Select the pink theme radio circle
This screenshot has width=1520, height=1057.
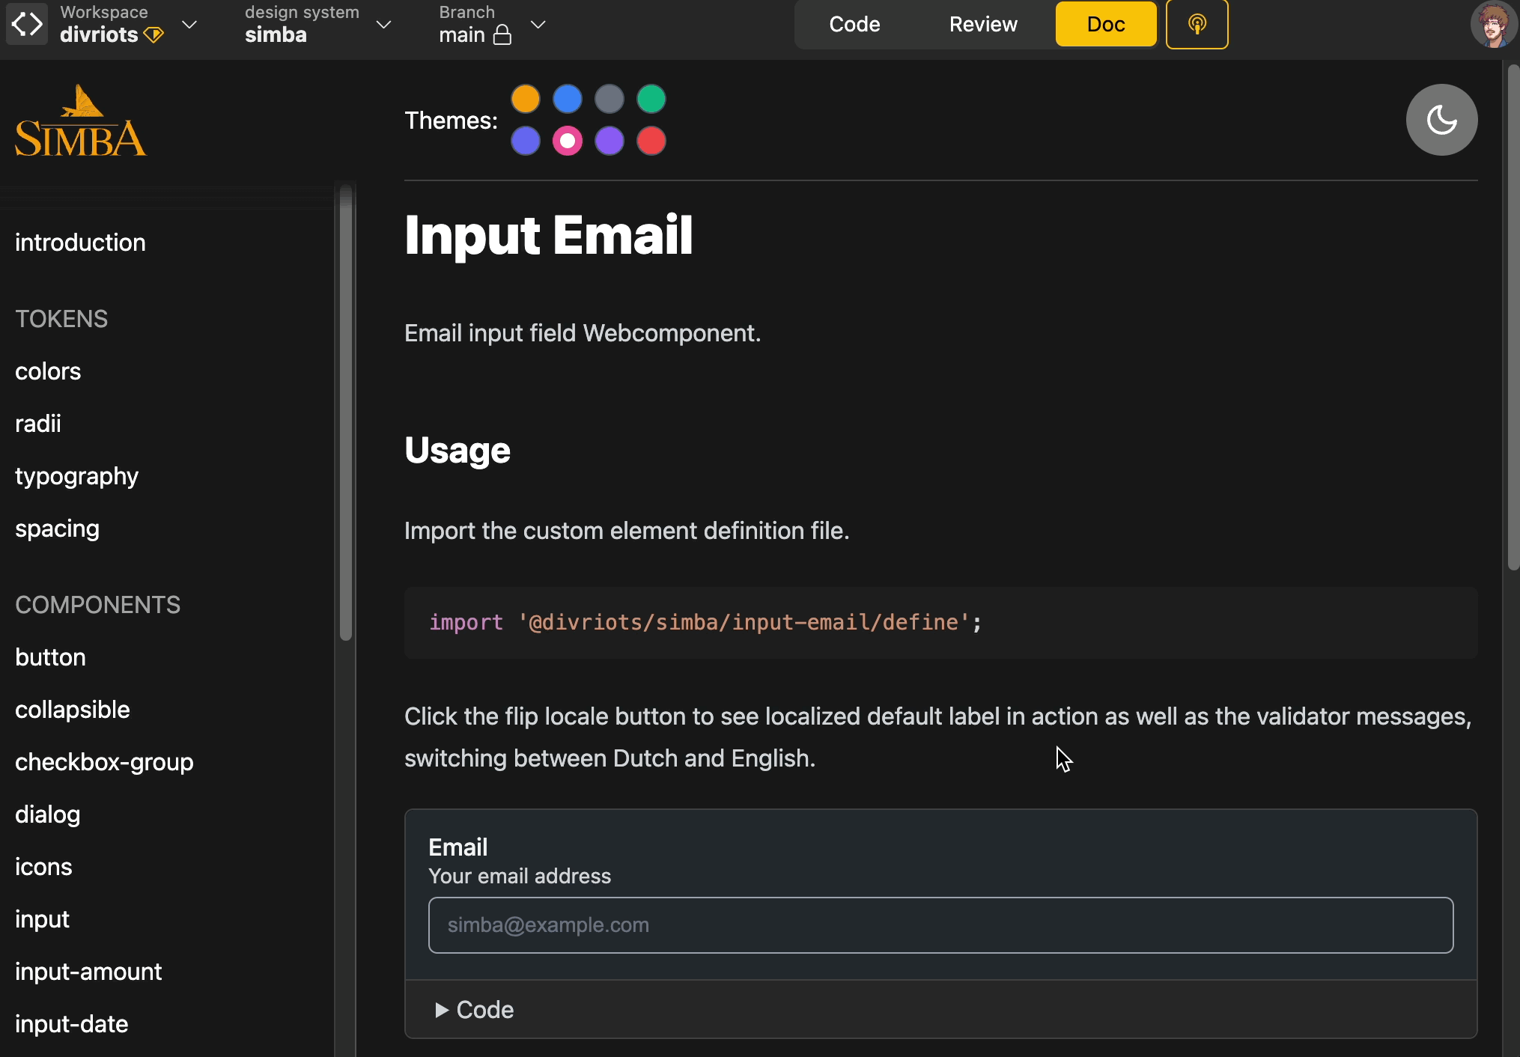(568, 141)
